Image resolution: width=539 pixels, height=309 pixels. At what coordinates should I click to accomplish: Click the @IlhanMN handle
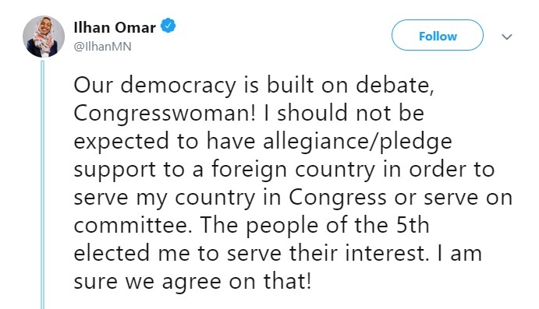tap(102, 47)
